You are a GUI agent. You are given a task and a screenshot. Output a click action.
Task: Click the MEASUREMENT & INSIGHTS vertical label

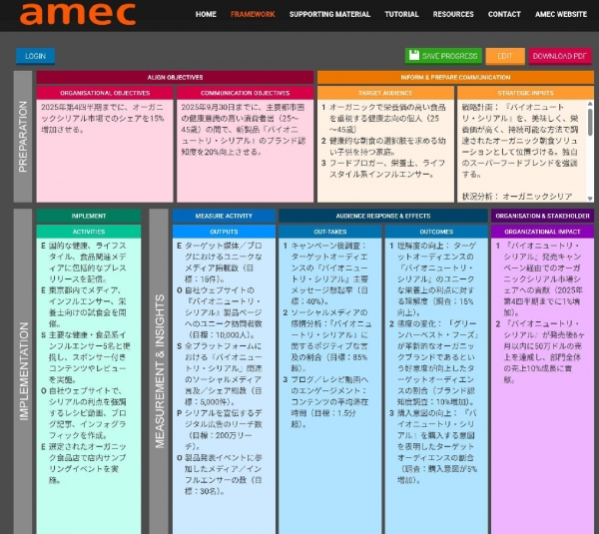pos(160,371)
